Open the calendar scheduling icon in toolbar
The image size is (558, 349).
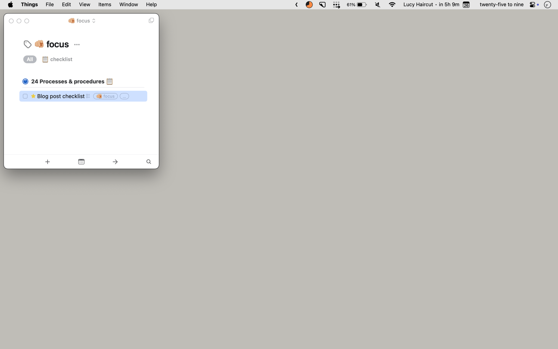81,161
